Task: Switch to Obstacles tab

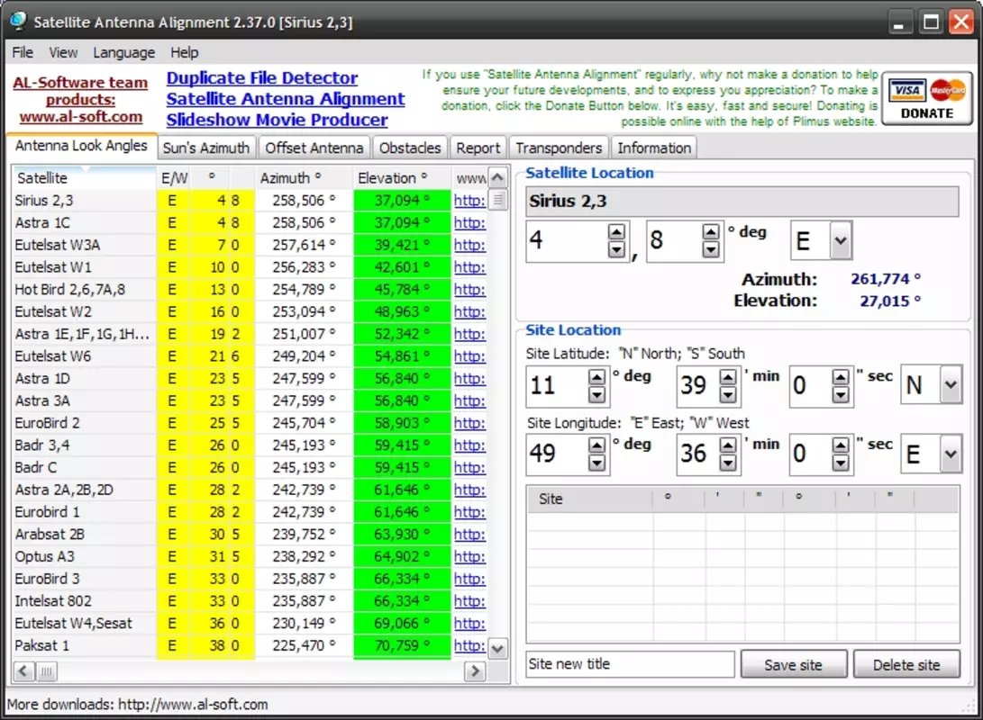Action: [x=410, y=148]
